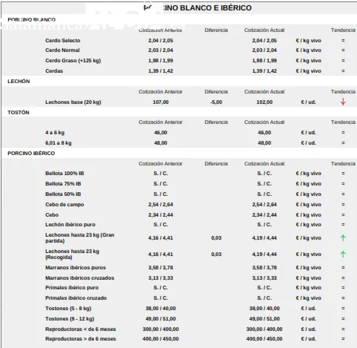Click the Tendencia header in LECHÓN section

pyautogui.click(x=343, y=92)
